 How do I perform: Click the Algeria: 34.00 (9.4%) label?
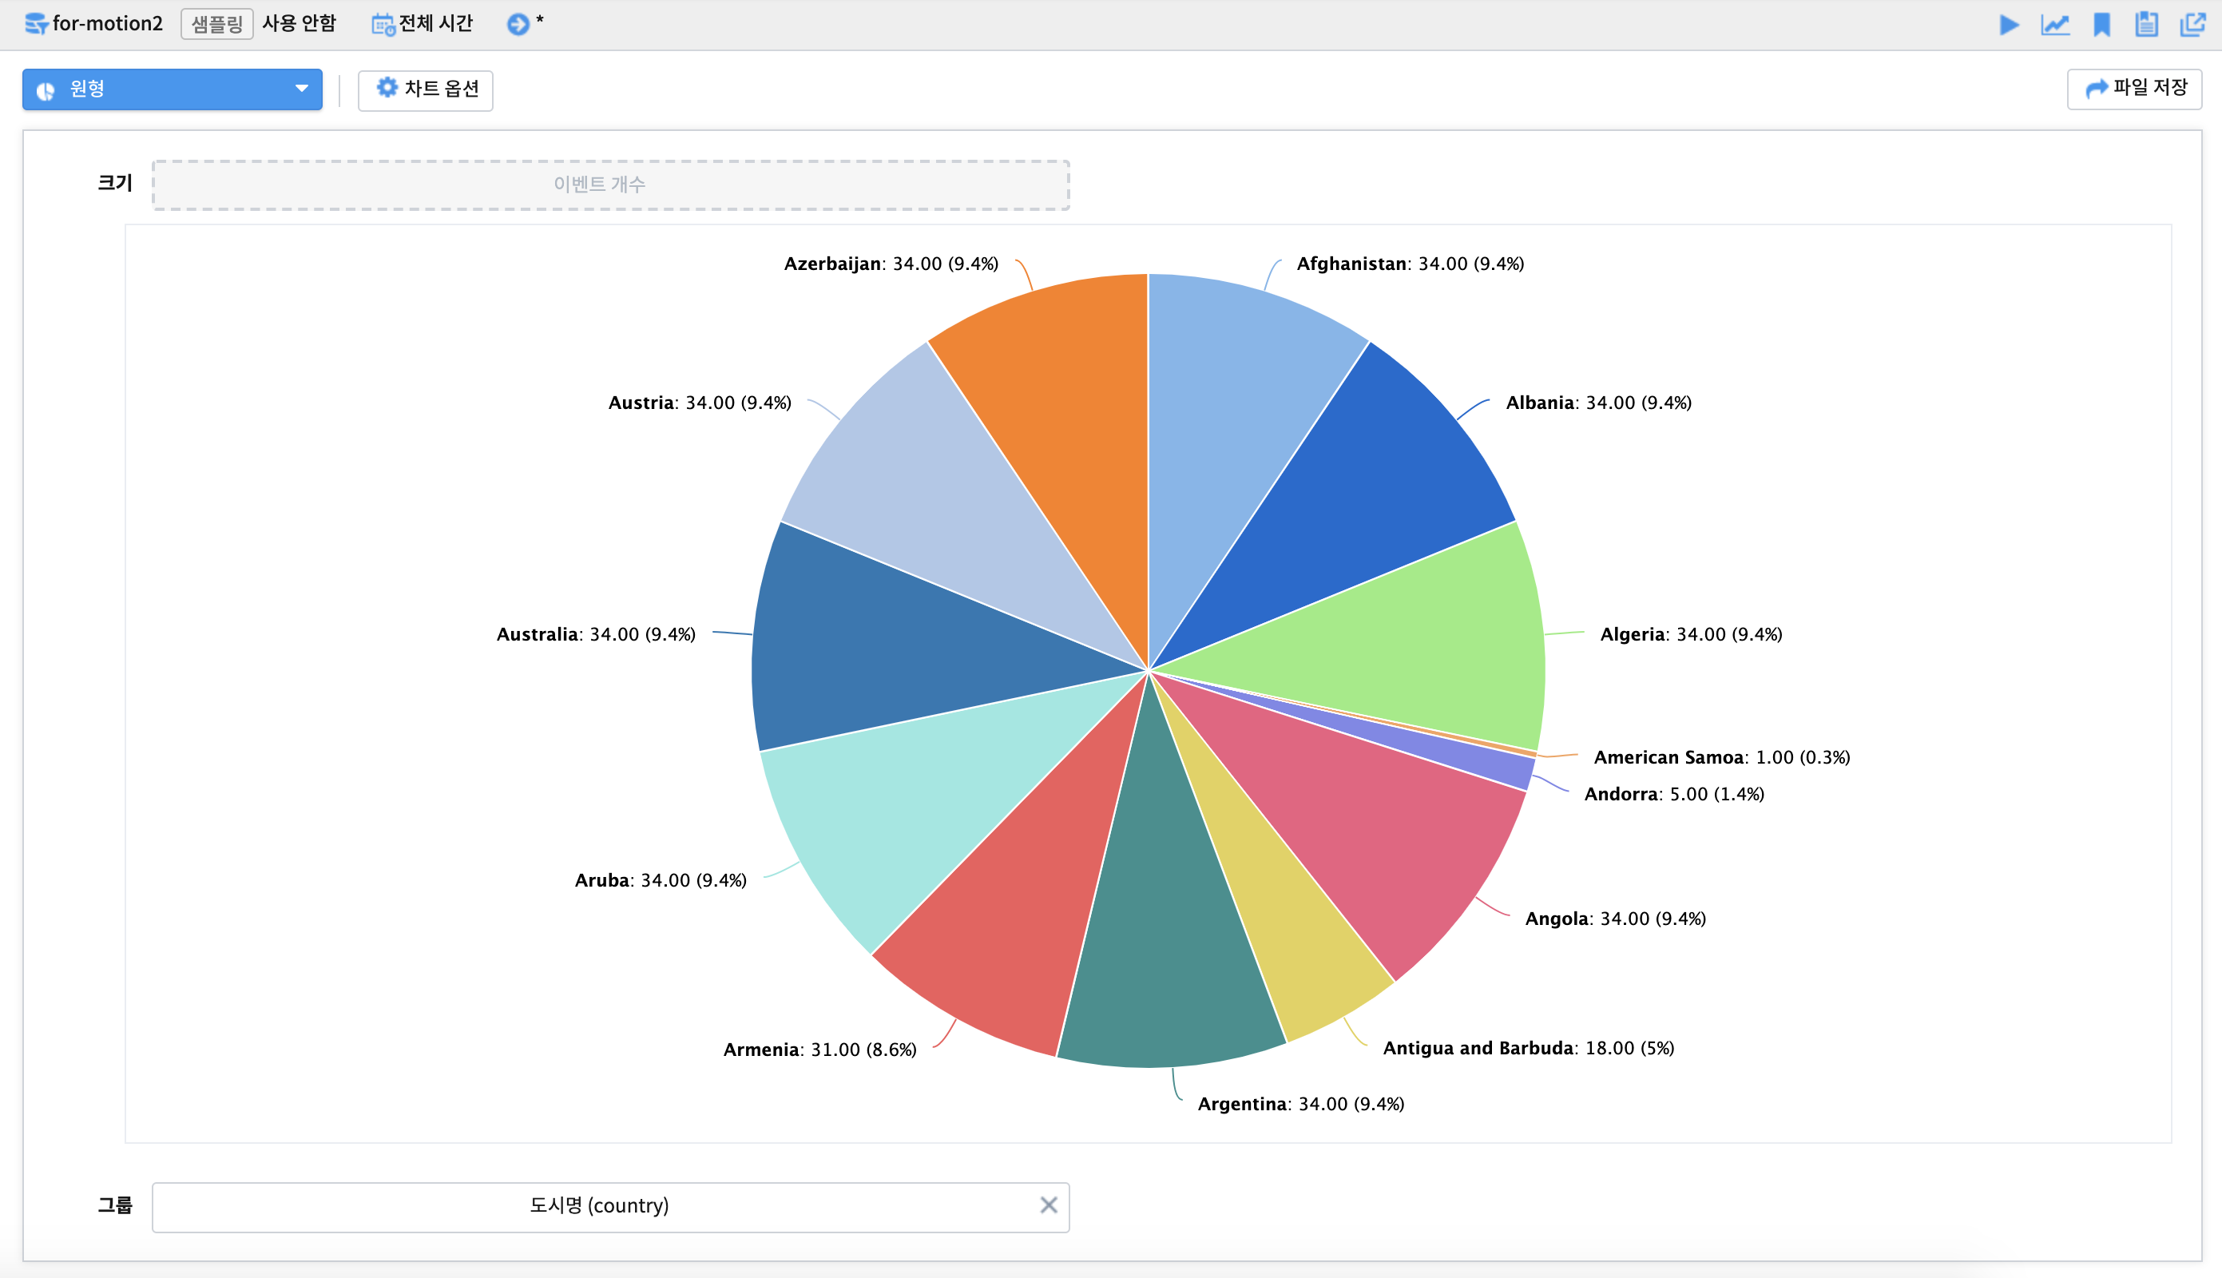coord(1691,635)
